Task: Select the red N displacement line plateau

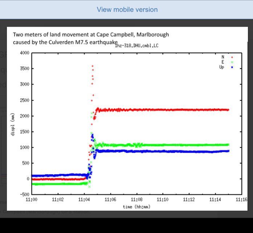Action: coord(163,110)
